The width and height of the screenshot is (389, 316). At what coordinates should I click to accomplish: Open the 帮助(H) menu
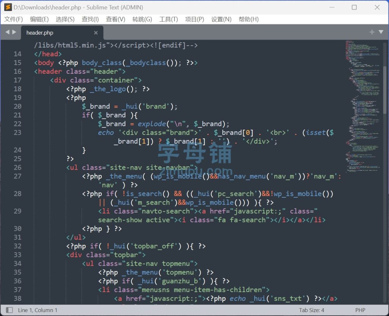248,19
